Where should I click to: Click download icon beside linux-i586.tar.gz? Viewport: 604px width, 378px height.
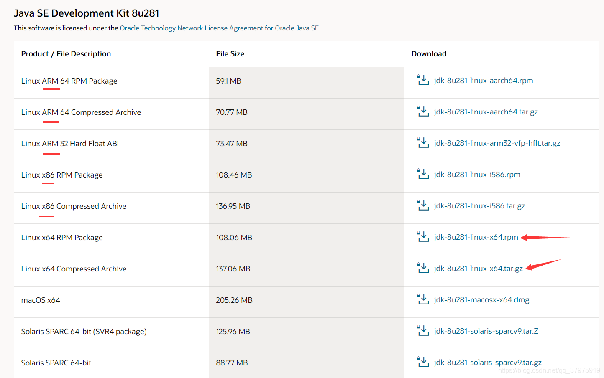[423, 205]
